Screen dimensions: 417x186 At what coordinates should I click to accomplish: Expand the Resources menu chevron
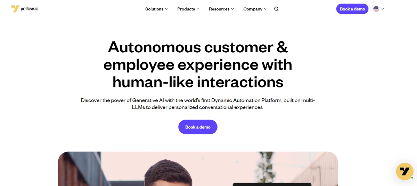pyautogui.click(x=232, y=9)
